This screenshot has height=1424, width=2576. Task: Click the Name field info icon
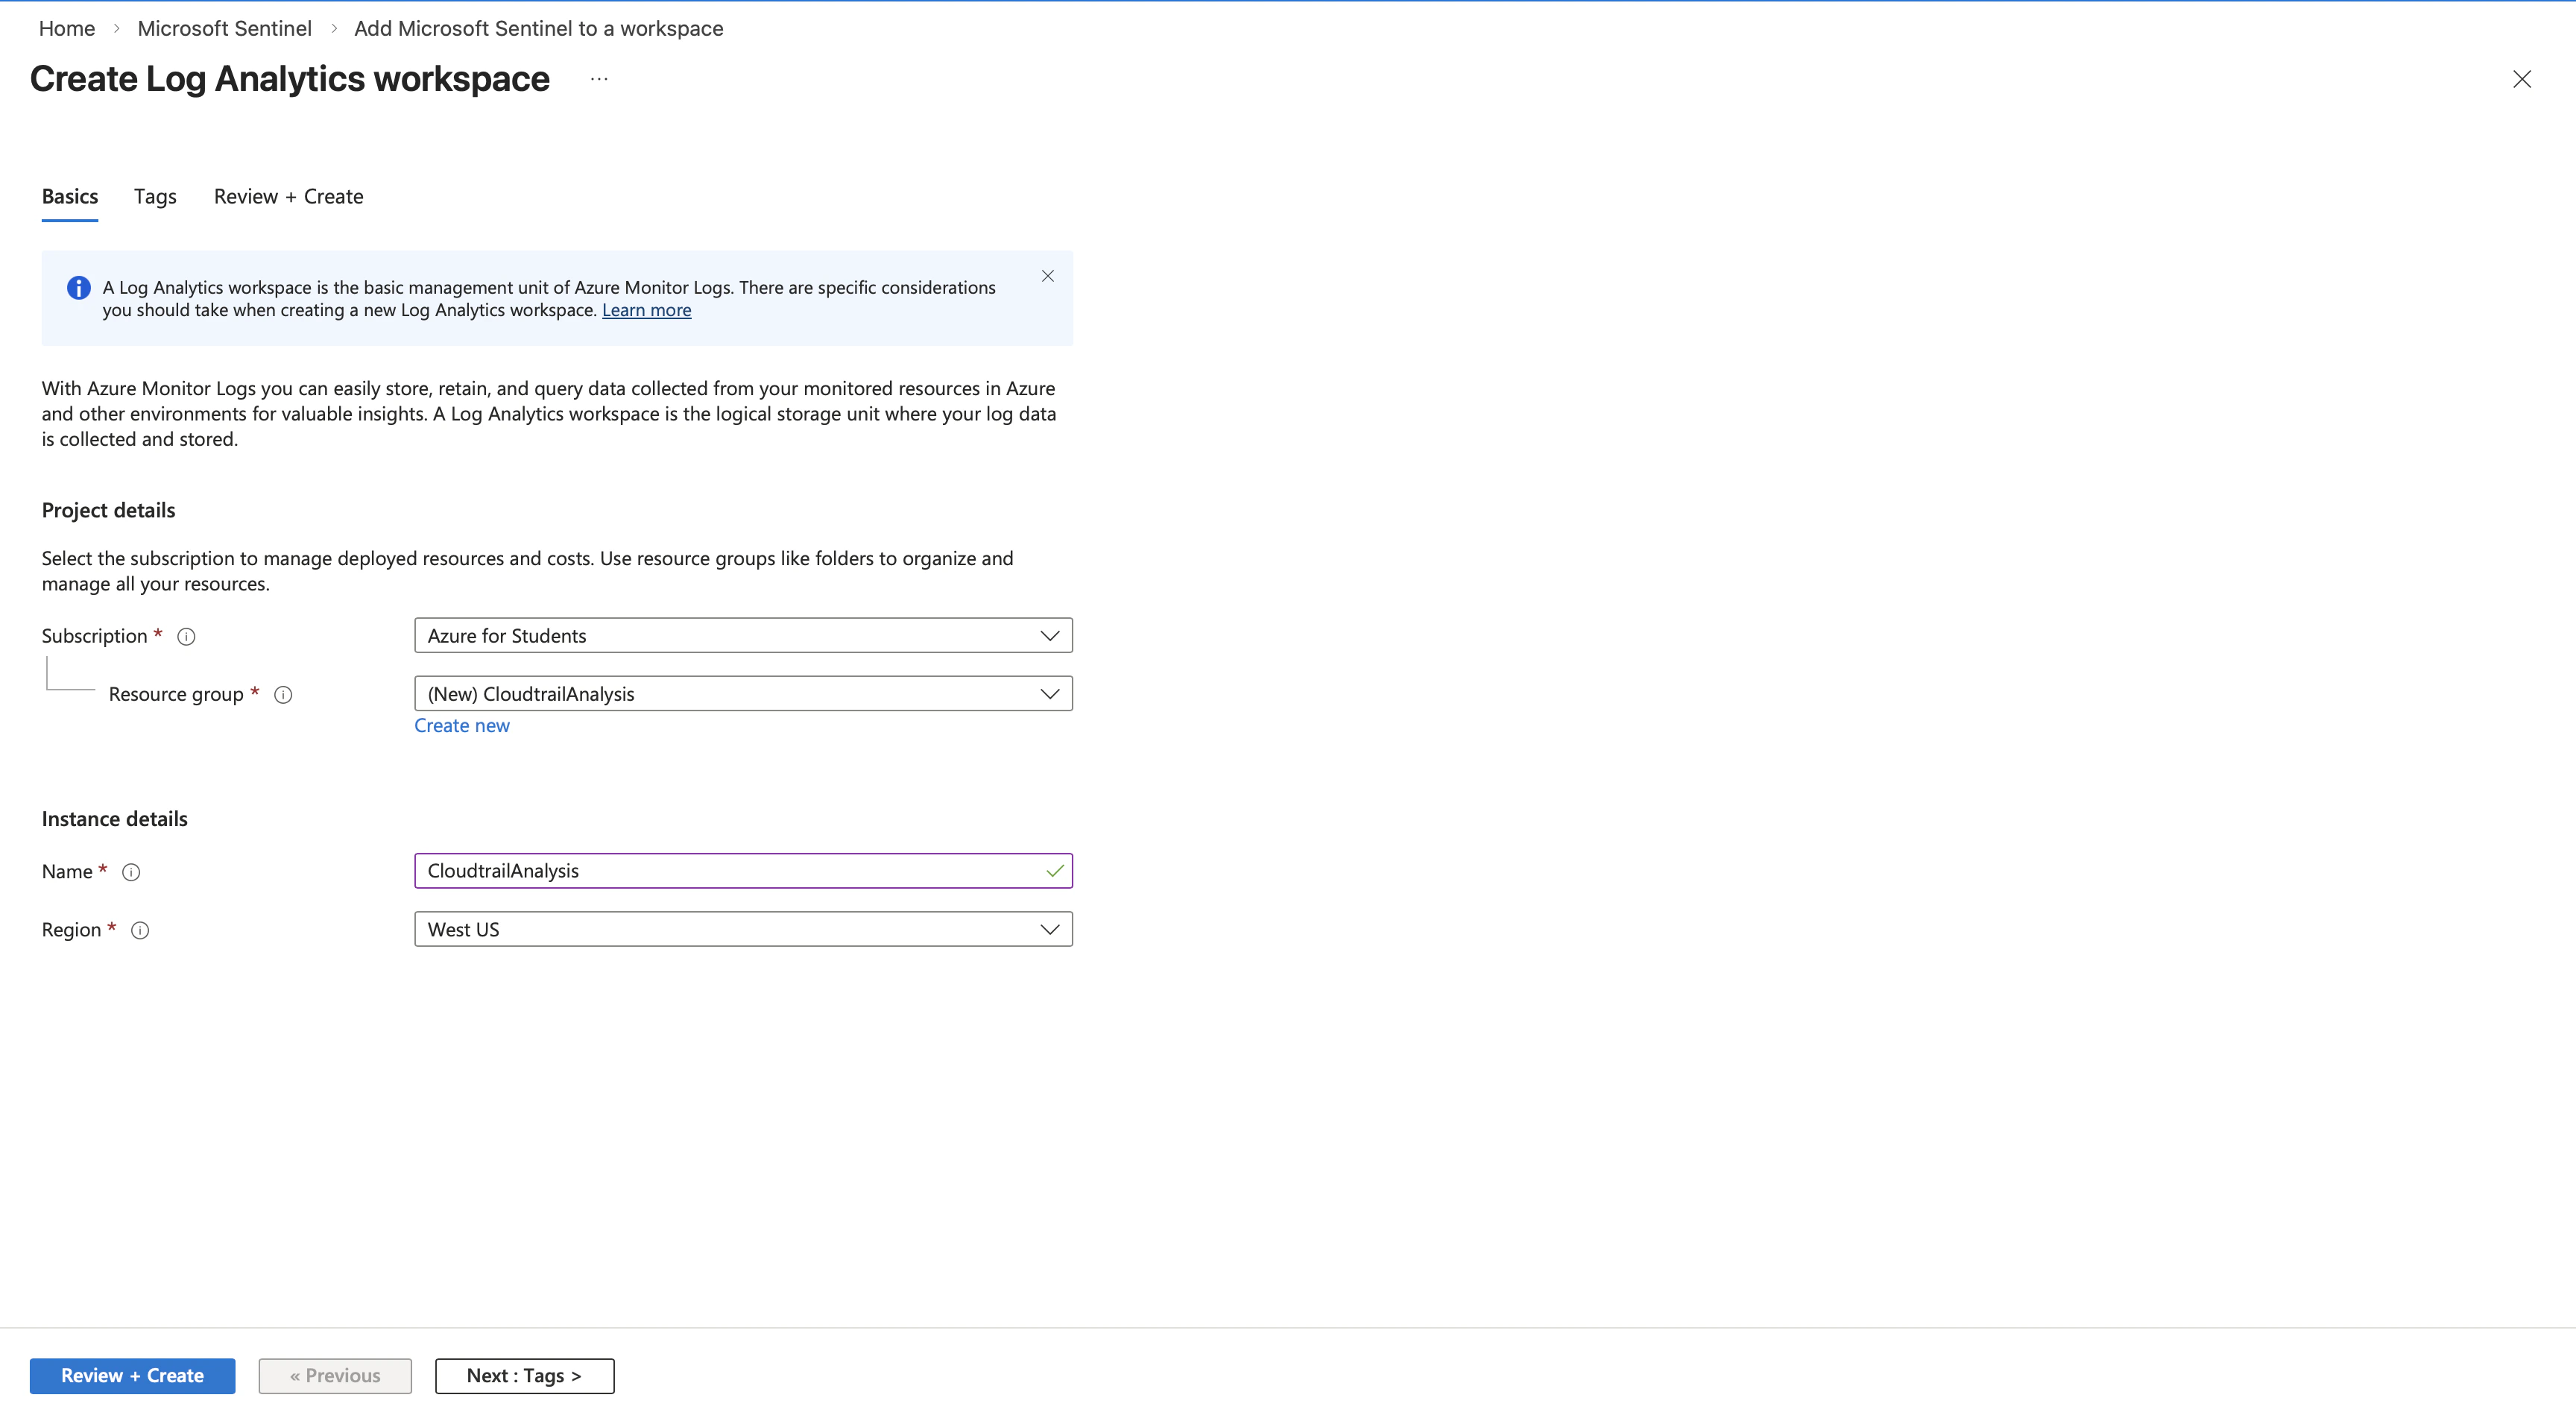[131, 871]
